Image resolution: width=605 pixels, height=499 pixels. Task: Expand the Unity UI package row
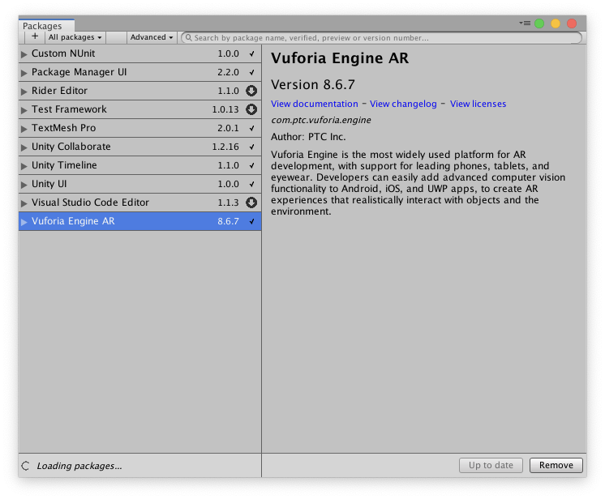click(x=24, y=185)
